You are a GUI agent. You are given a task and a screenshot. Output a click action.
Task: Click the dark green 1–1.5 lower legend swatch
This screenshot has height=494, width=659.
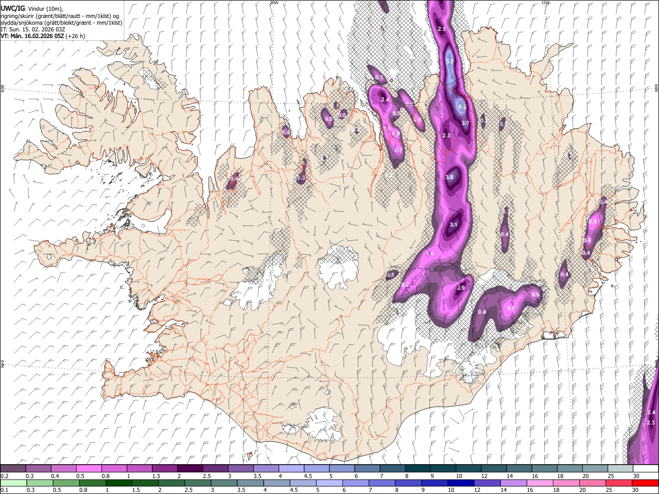coord(118,483)
